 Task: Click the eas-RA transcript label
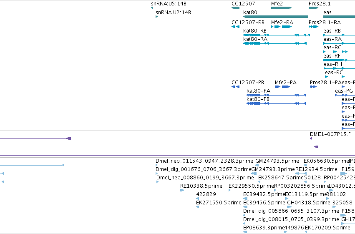pyautogui.click(x=332, y=39)
